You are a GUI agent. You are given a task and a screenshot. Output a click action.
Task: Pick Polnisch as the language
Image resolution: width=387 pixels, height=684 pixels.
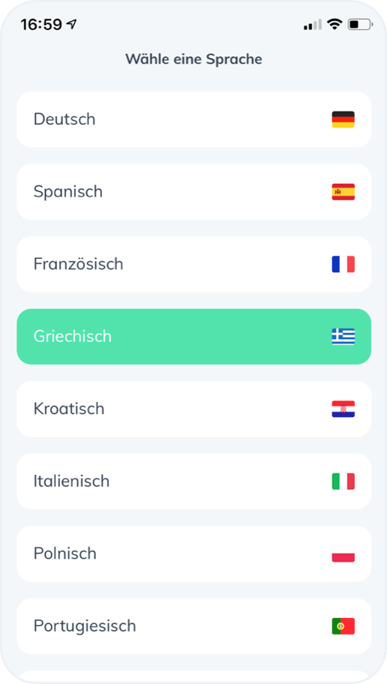click(193, 554)
